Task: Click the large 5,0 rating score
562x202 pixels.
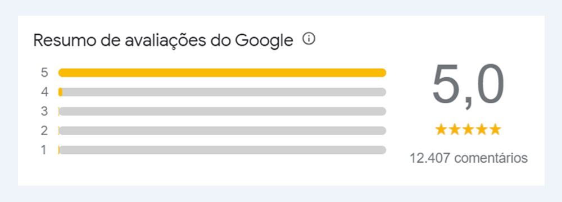Action: click(x=468, y=86)
